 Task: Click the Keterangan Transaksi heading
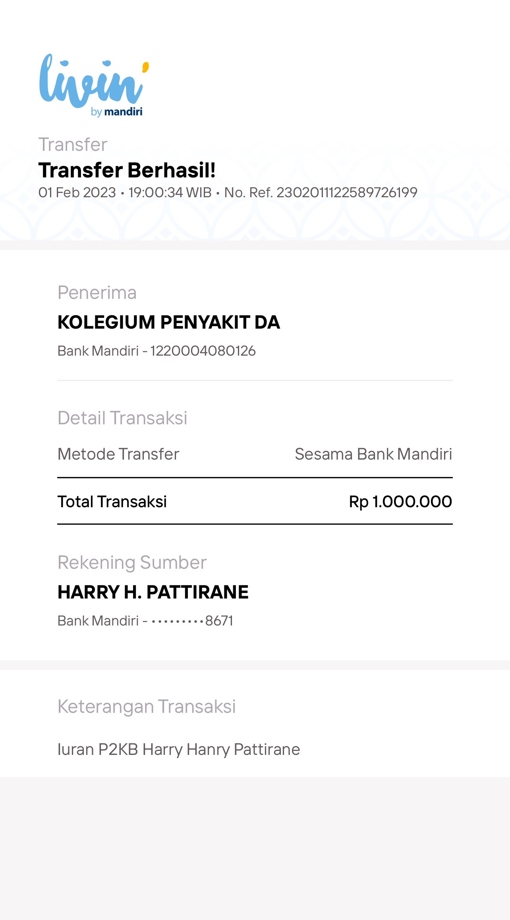147,707
